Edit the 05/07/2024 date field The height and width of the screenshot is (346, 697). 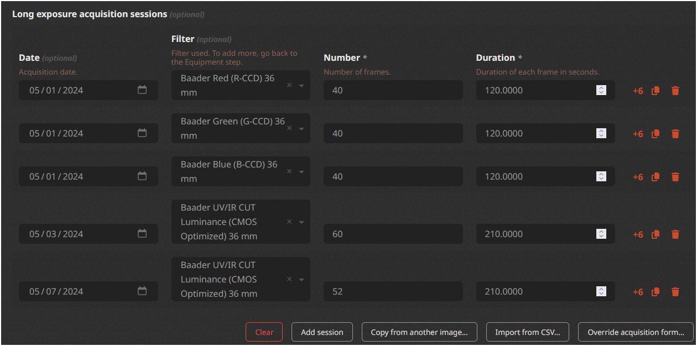89,291
